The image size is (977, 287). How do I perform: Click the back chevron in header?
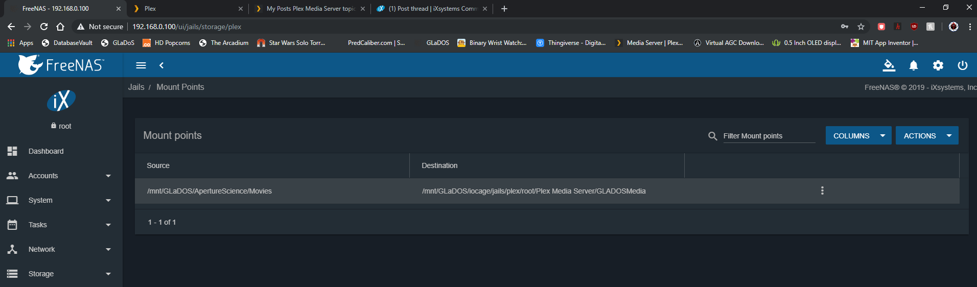tap(161, 65)
